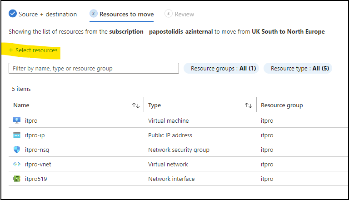Select the itpro519 resource name
The image size is (349, 200).
click(x=36, y=179)
